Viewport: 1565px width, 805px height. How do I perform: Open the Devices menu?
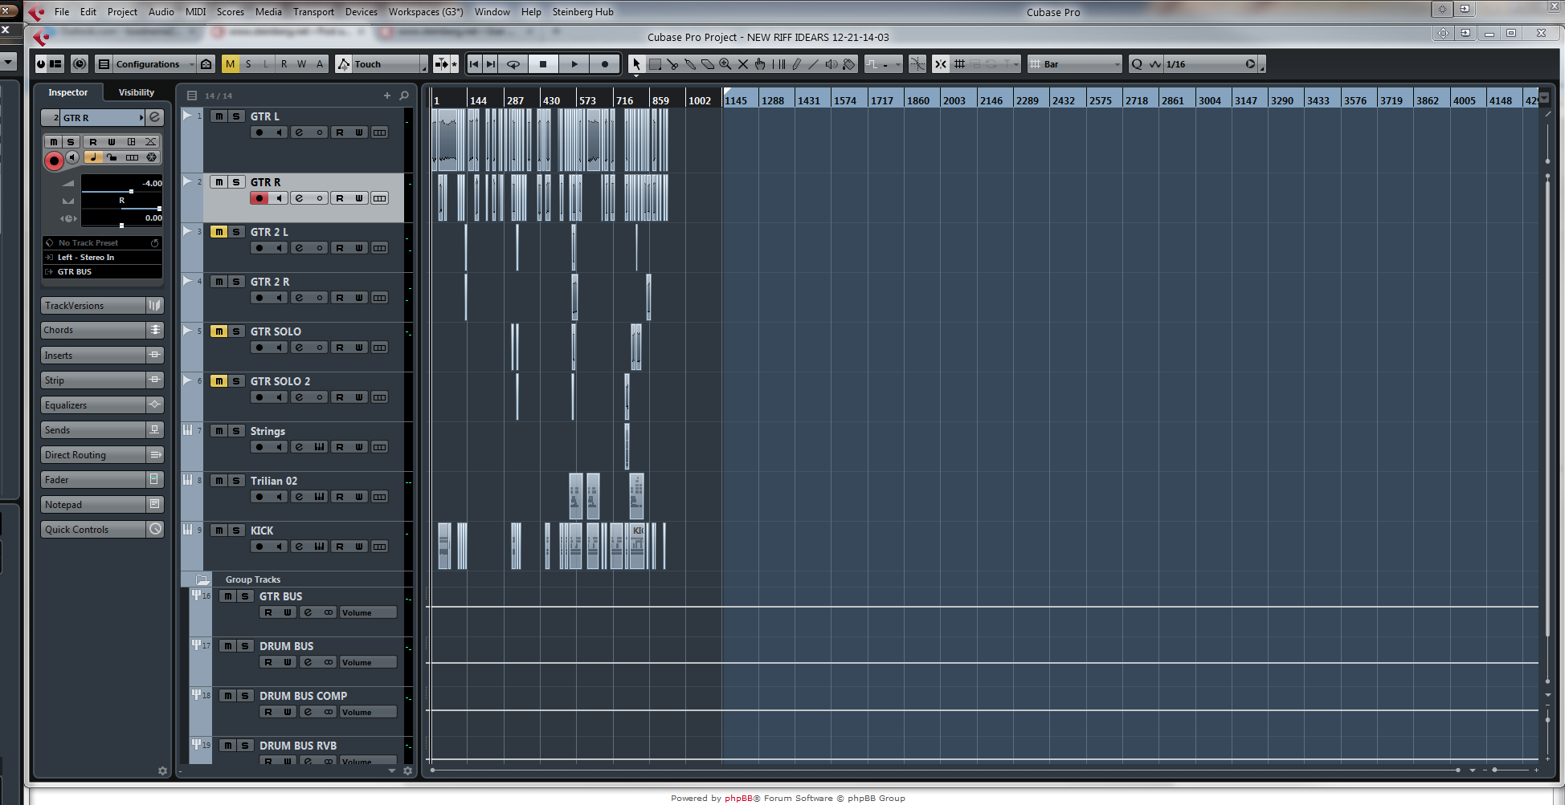[x=361, y=12]
